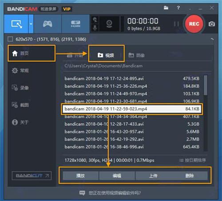This screenshot has width=222, height=201.
Task: Open help question mark icon
Action: pos(178,8)
